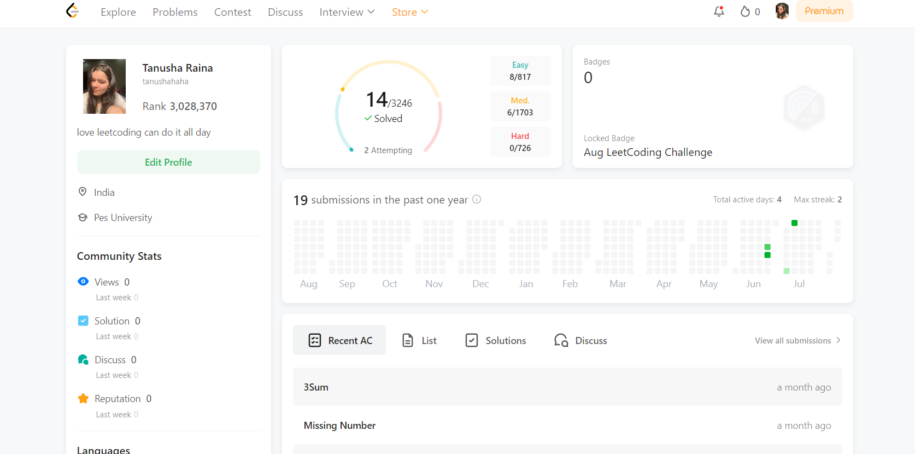Click the Rank 3,028,370 text
The width and height of the screenshot is (915, 454).
180,106
